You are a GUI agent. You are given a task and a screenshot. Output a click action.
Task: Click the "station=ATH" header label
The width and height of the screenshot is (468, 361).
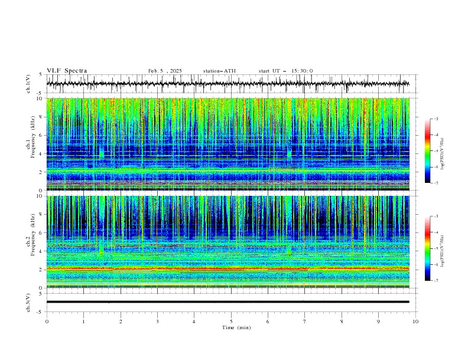(219, 71)
